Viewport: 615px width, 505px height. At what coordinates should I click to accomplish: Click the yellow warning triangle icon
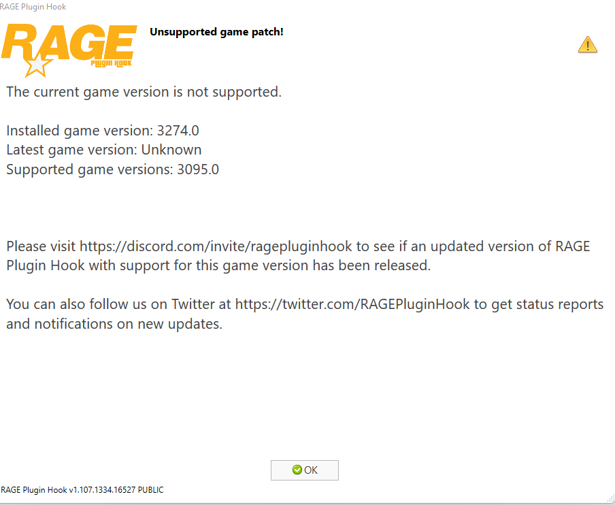click(587, 44)
